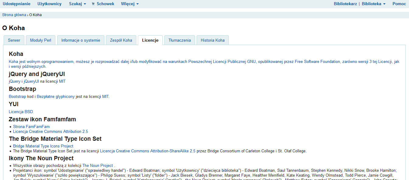Viewport: 409px width, 180px height.
Task: Click the Bridge Material Type Icons Project link
Action: tap(43, 146)
